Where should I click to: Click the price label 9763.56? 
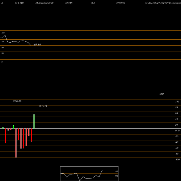click(17, 101)
